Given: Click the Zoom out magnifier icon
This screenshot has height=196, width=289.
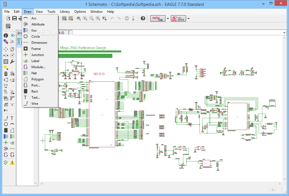Looking at the screenshot, I should click(92, 18).
